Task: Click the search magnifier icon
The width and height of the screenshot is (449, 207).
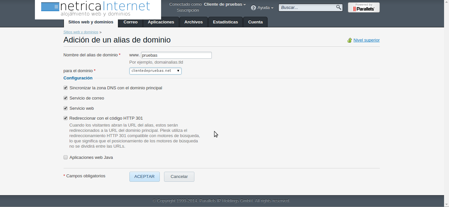Action: [x=338, y=7]
